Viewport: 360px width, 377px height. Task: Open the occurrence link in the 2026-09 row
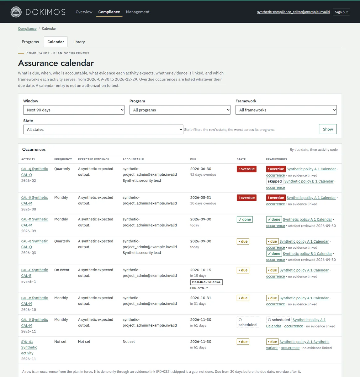point(275,226)
